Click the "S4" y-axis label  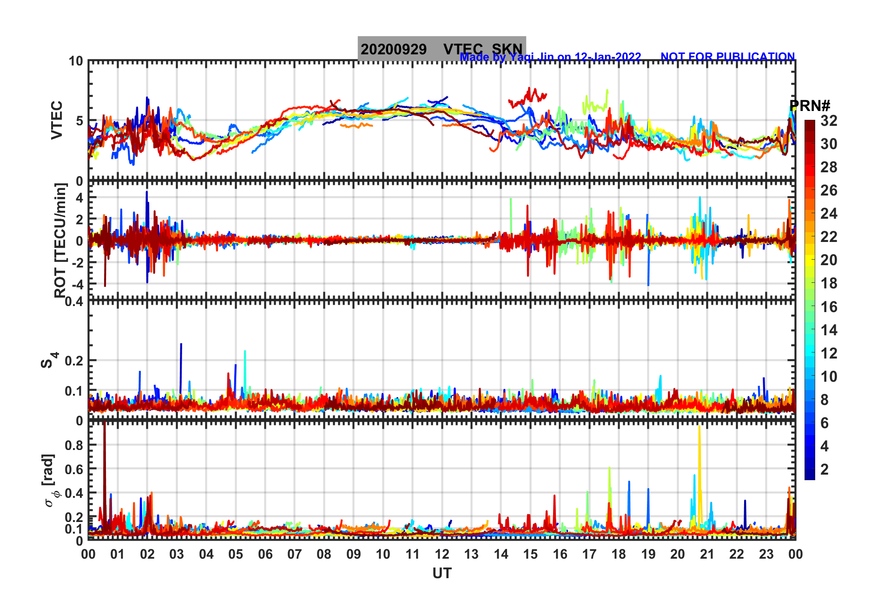point(49,360)
